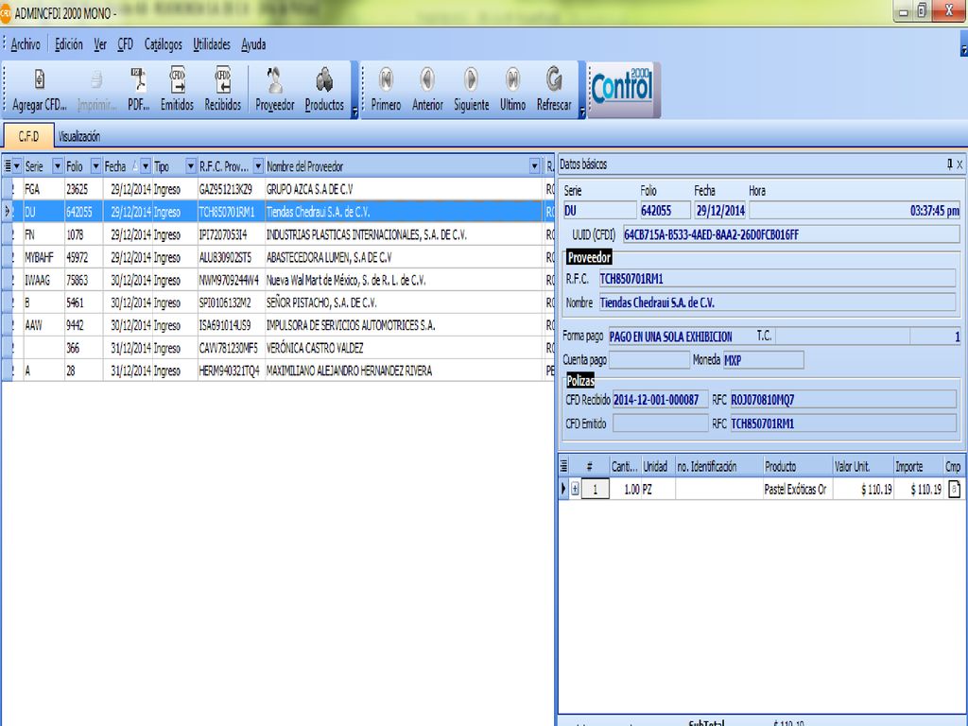The width and height of the screenshot is (968, 726).
Task: Open the Folio column filter dropdown
Action: 95,166
